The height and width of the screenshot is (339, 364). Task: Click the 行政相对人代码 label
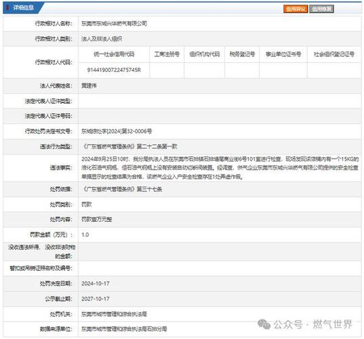(x=54, y=62)
